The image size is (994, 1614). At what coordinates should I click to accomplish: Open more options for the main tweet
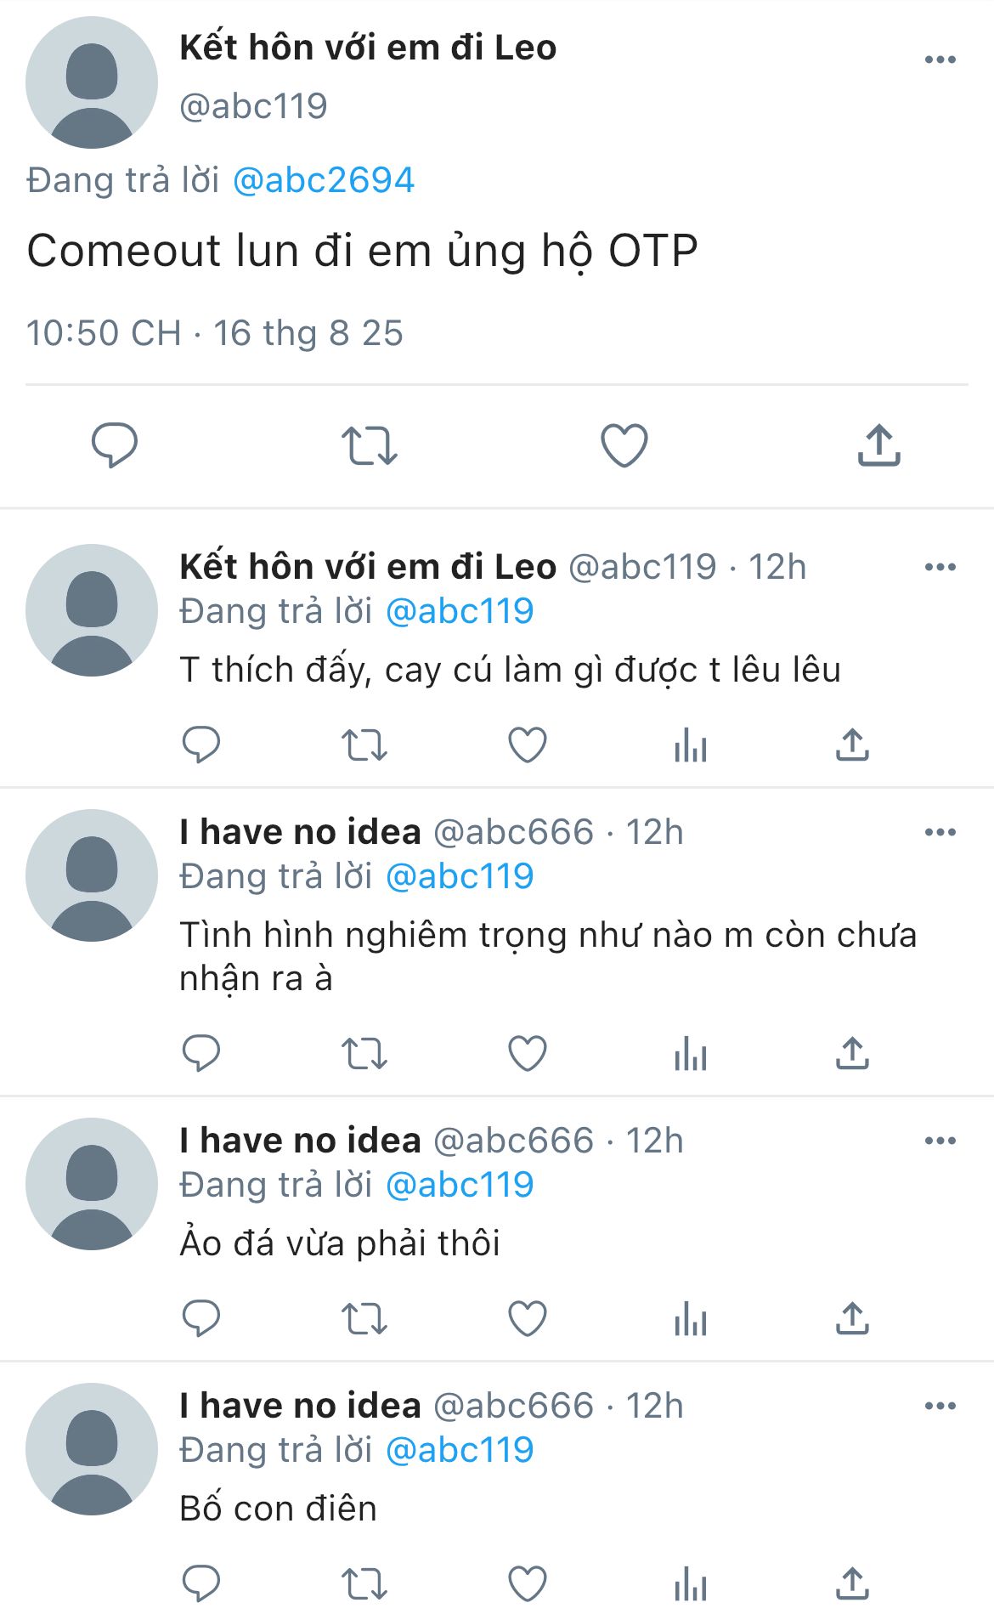[940, 59]
